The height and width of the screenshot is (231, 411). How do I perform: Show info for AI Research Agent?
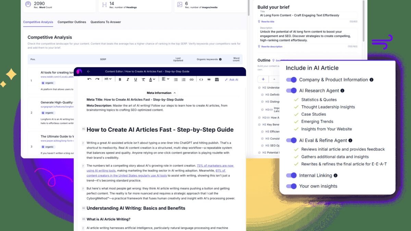tap(342, 91)
